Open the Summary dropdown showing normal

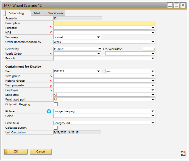pyautogui.click(x=99, y=37)
